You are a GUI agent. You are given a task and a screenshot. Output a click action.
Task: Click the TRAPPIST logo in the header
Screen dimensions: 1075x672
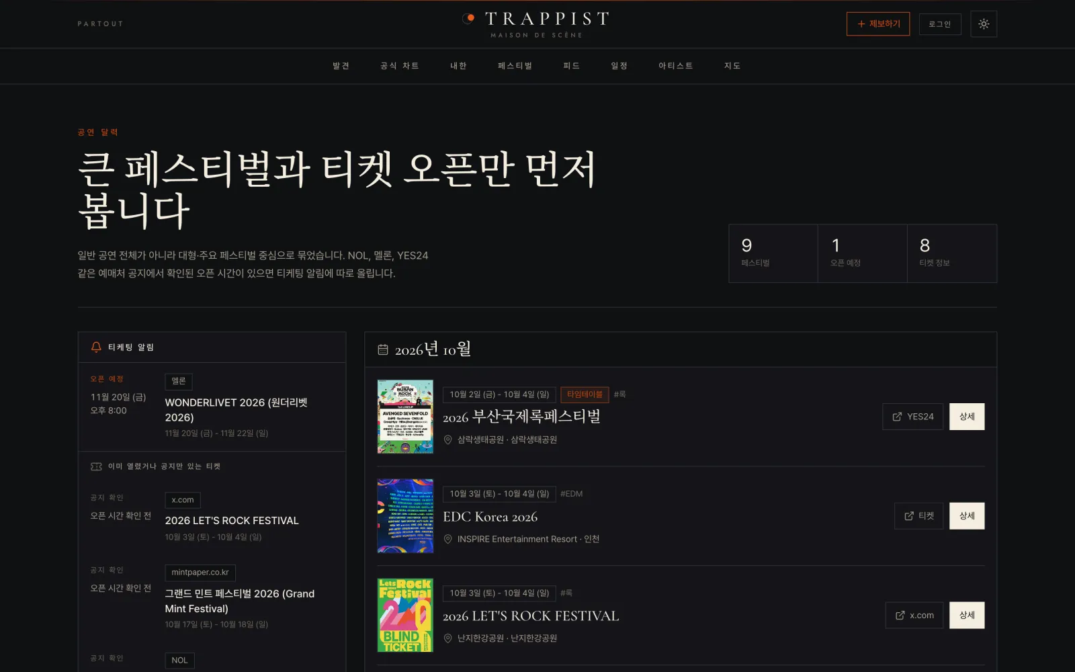tap(536, 24)
